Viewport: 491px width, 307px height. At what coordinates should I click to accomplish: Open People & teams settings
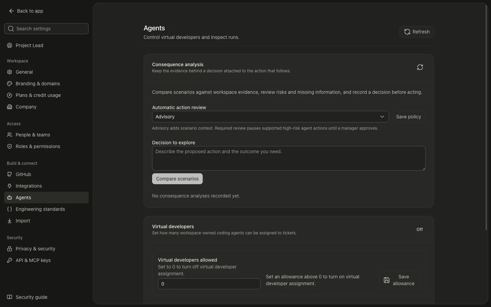point(46,135)
